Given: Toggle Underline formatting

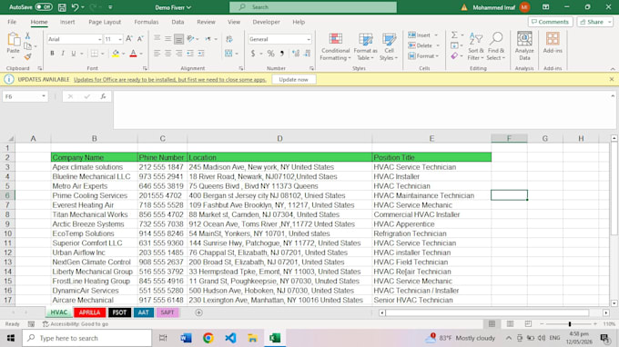Looking at the screenshot, I should [74, 54].
